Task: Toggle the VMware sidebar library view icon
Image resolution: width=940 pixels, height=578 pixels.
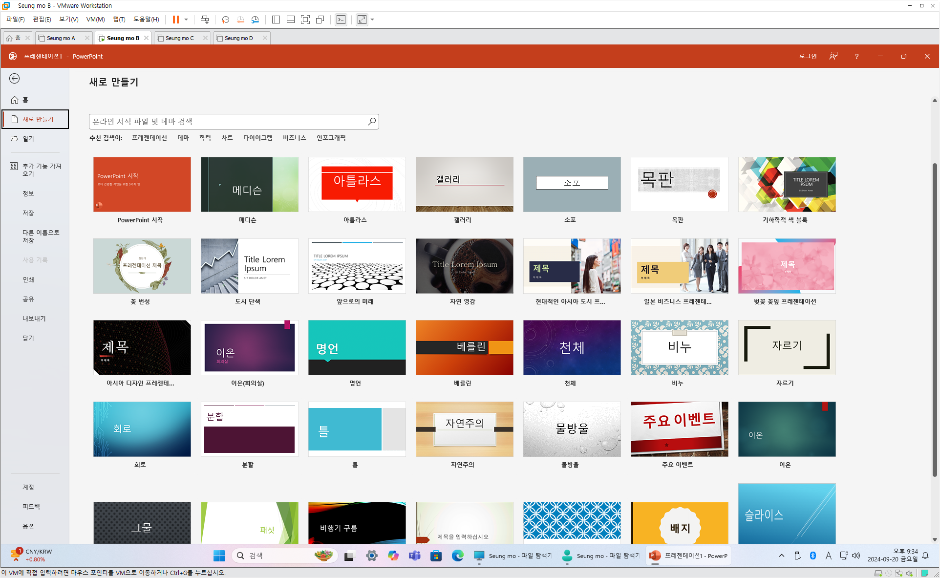Action: click(x=276, y=20)
